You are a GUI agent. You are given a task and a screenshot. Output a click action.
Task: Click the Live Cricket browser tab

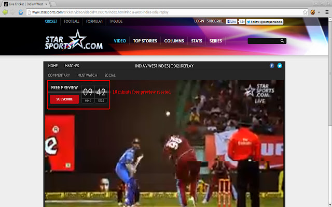tap(25, 4)
